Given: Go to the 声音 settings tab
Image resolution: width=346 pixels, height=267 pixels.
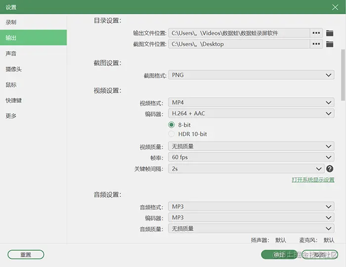Looking at the screenshot, I should (x=33, y=53).
